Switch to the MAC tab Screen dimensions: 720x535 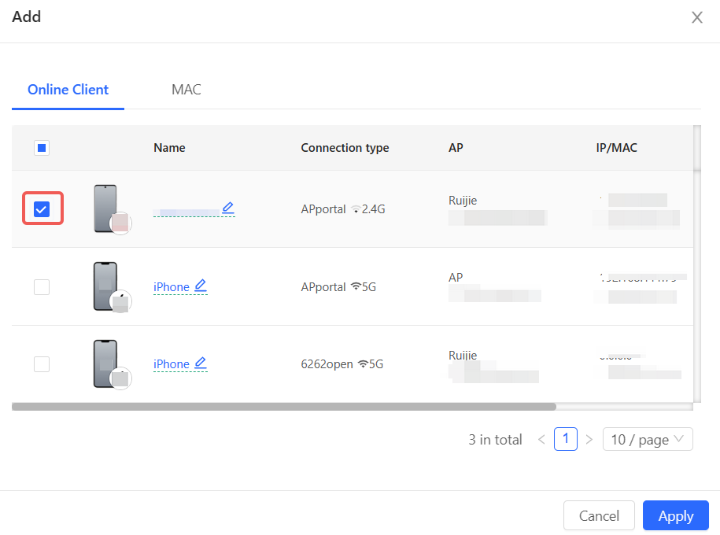(186, 90)
